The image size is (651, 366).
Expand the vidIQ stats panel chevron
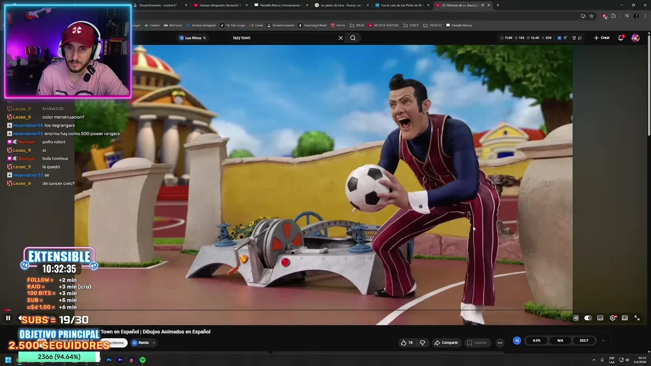603,341
